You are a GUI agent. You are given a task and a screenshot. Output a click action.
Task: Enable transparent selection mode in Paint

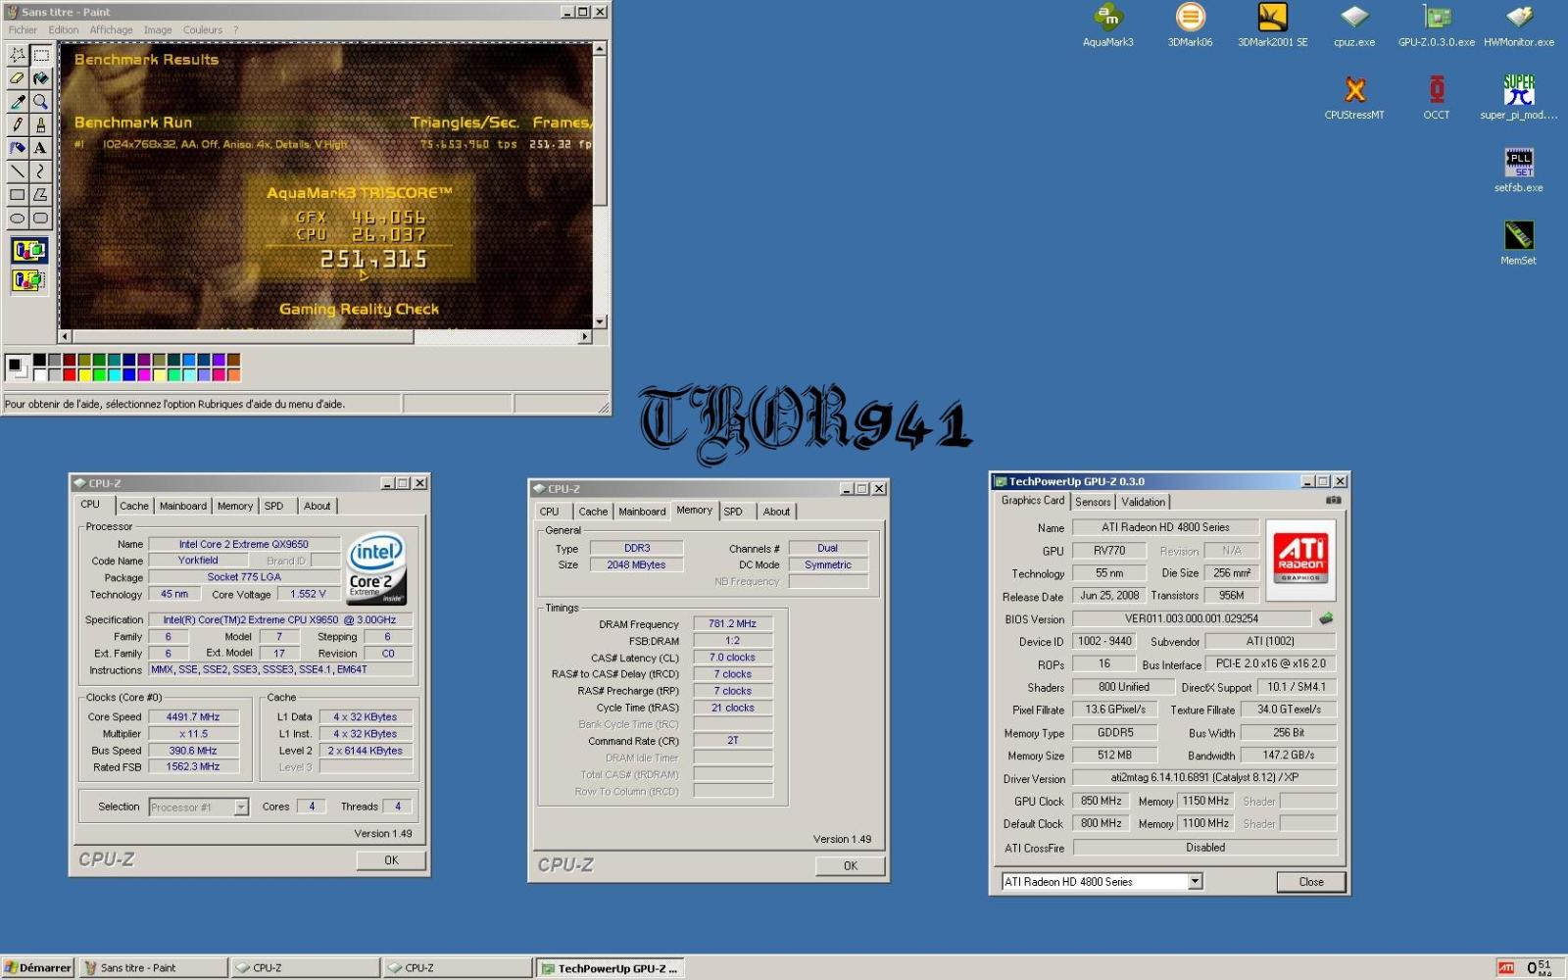coord(28,280)
